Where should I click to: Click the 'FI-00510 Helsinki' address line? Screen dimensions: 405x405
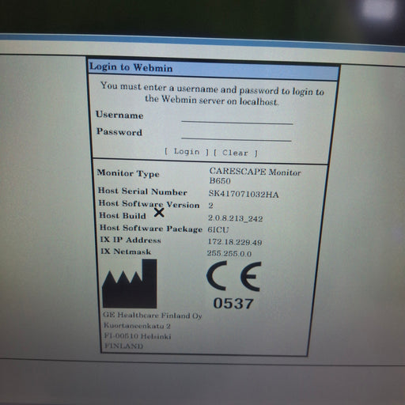click(138, 336)
